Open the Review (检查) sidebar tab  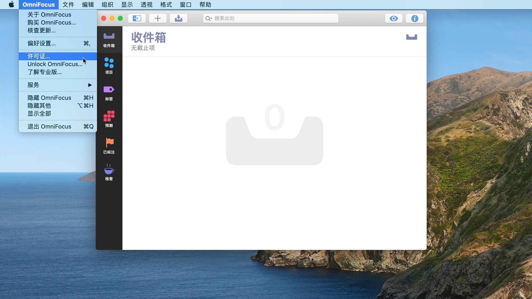(109, 172)
